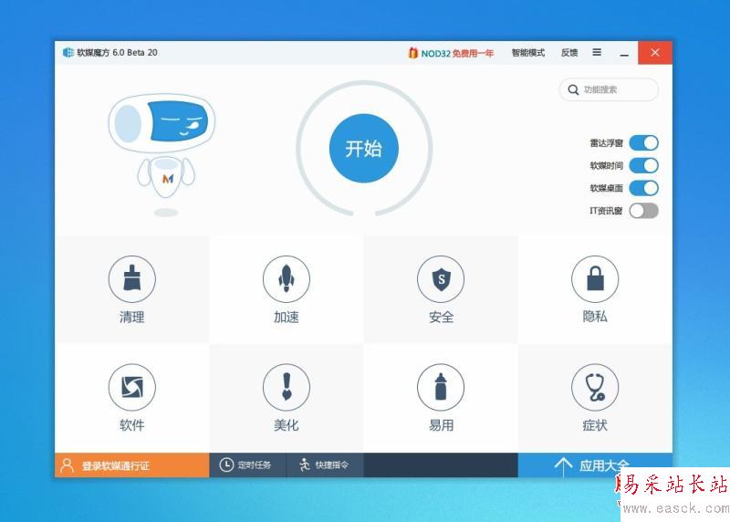Click the 雷达浮窗 label text
This screenshot has height=522, width=730.
[x=606, y=143]
